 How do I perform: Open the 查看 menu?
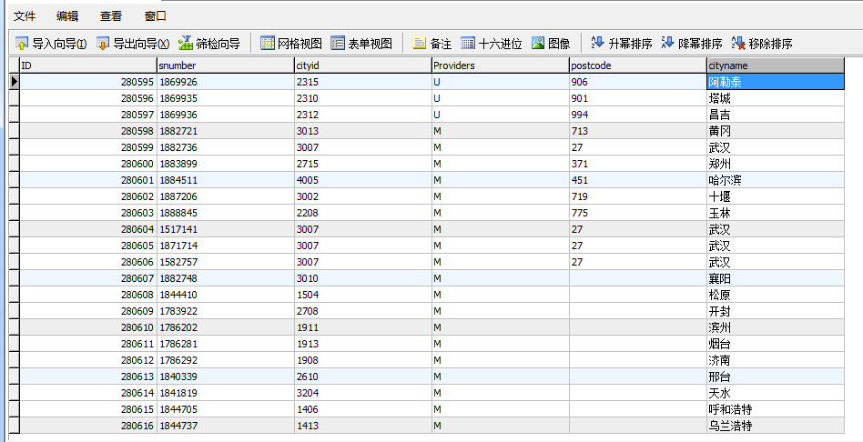tap(111, 16)
